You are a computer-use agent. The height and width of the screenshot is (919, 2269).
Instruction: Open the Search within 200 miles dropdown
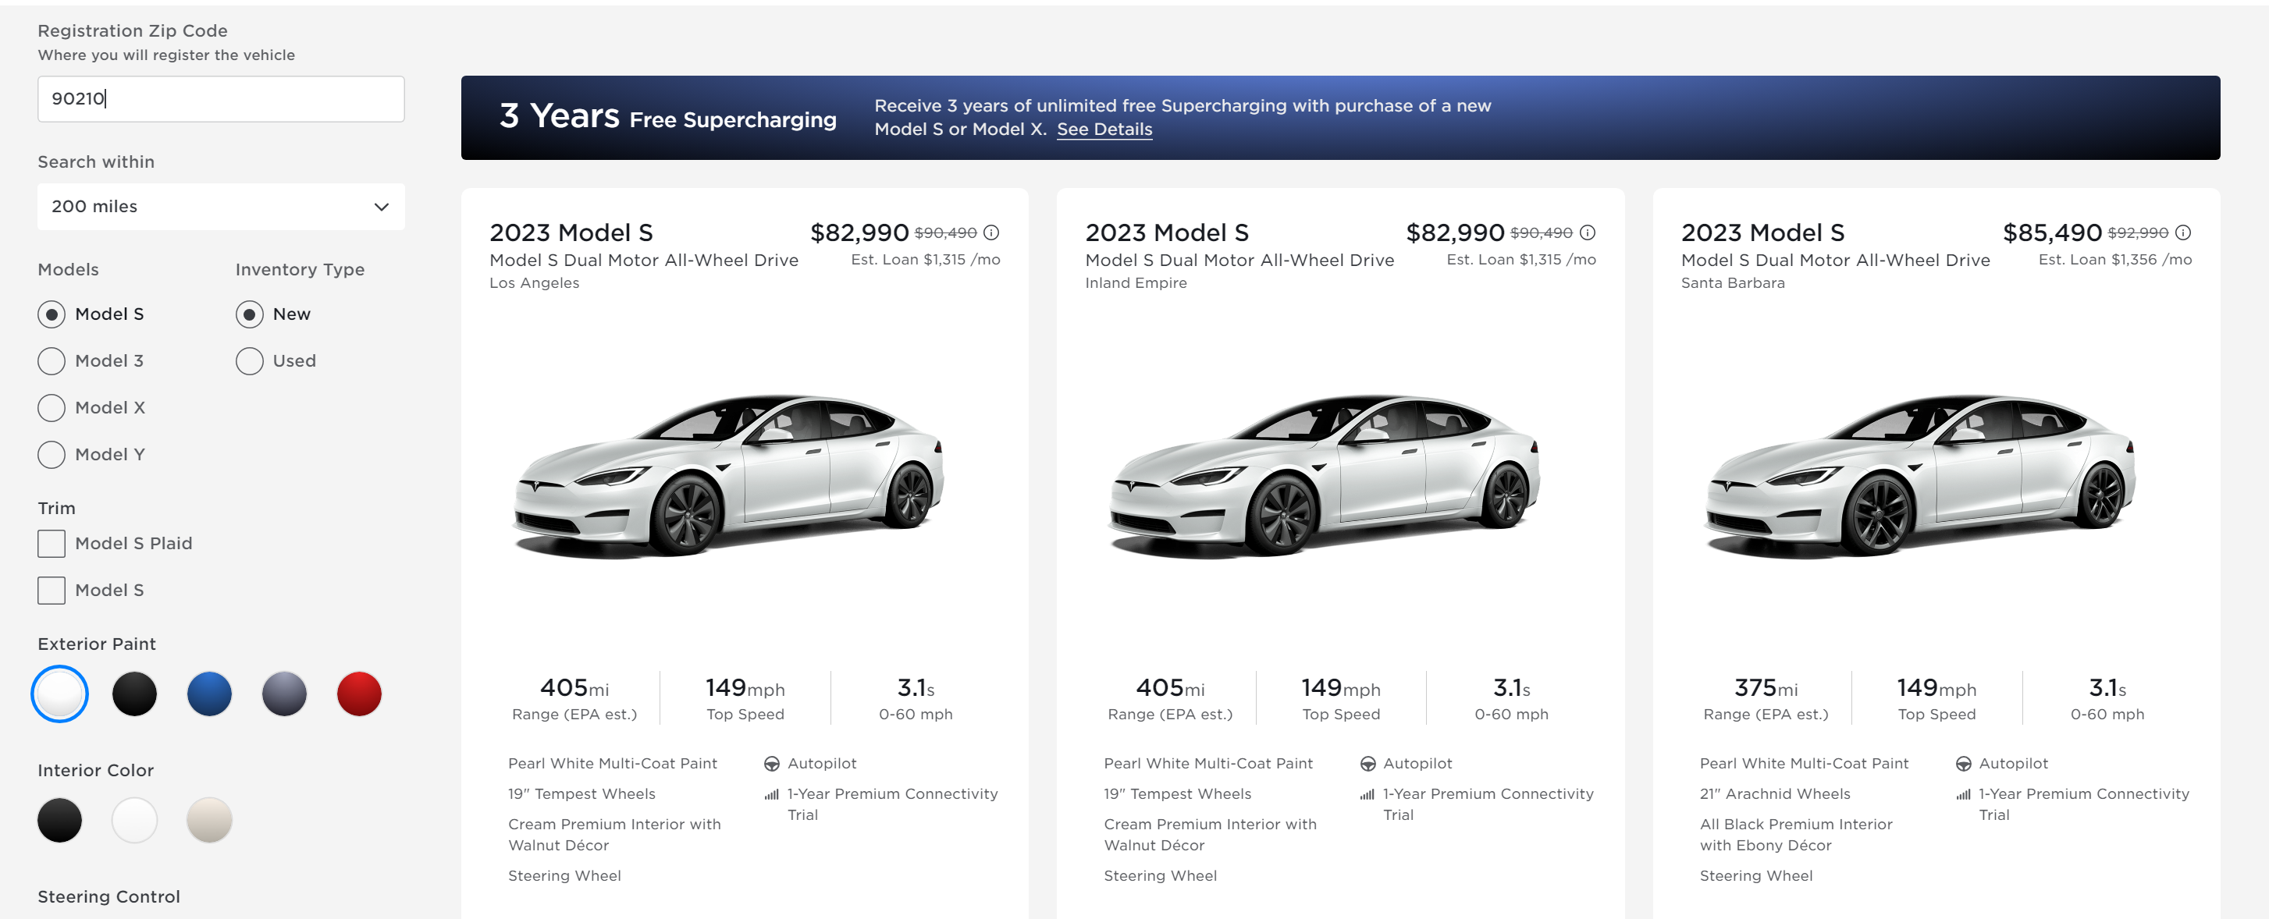click(x=220, y=206)
